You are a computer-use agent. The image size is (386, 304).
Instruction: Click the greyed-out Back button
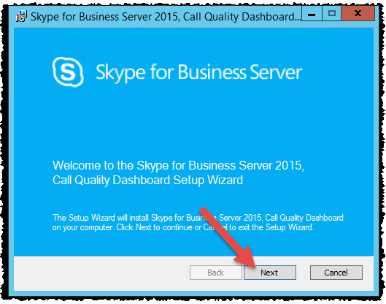click(216, 273)
